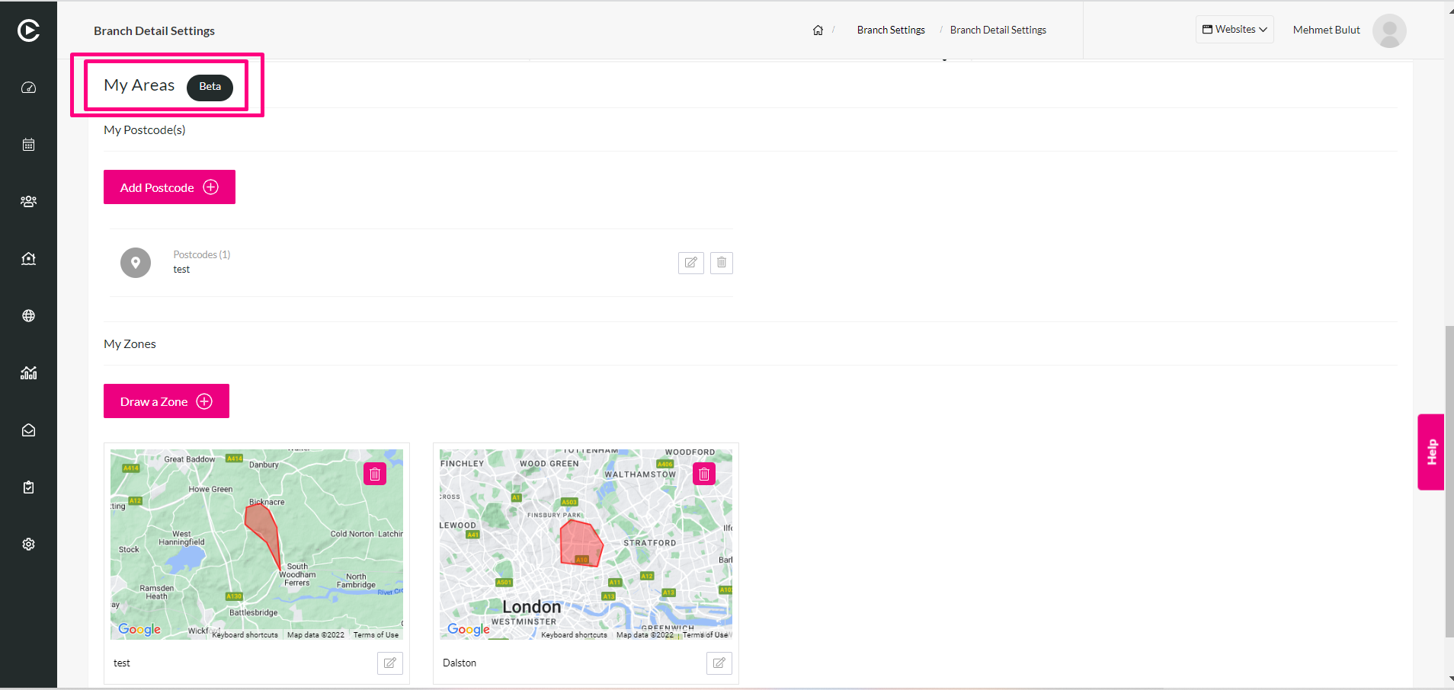Delete the test postcode with trash icon

[722, 263]
